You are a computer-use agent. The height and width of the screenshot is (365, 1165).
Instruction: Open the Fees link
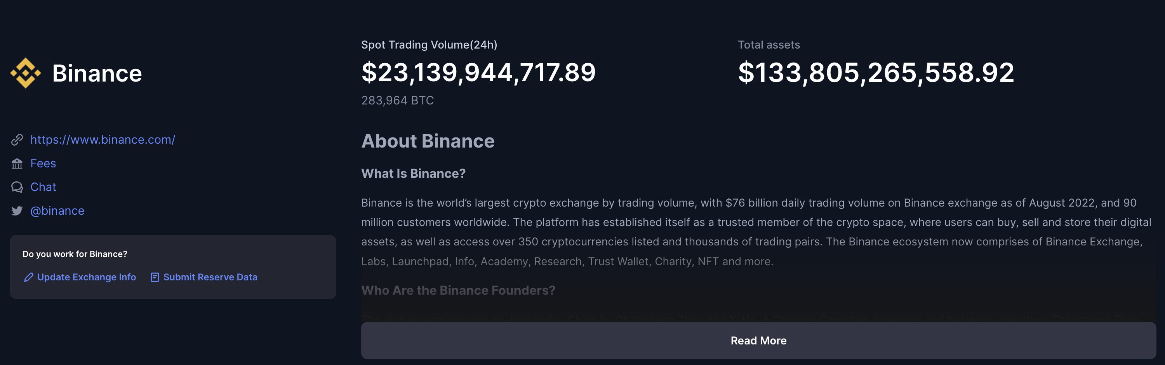(43, 163)
